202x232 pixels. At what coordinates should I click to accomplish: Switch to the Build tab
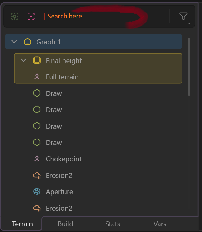65,224
